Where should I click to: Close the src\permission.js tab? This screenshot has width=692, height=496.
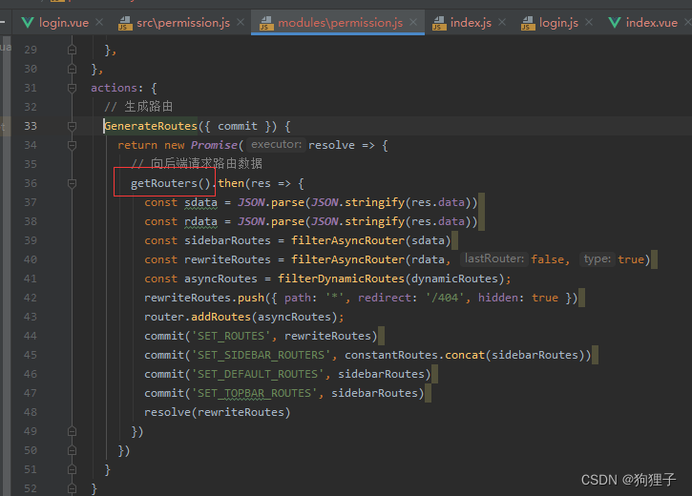(241, 22)
